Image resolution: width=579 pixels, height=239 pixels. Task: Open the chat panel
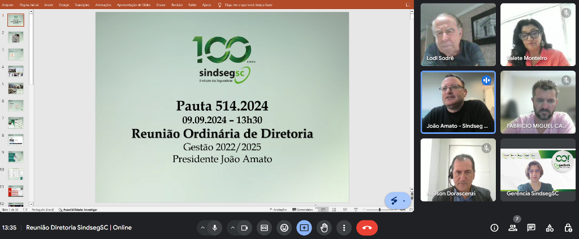click(x=531, y=228)
